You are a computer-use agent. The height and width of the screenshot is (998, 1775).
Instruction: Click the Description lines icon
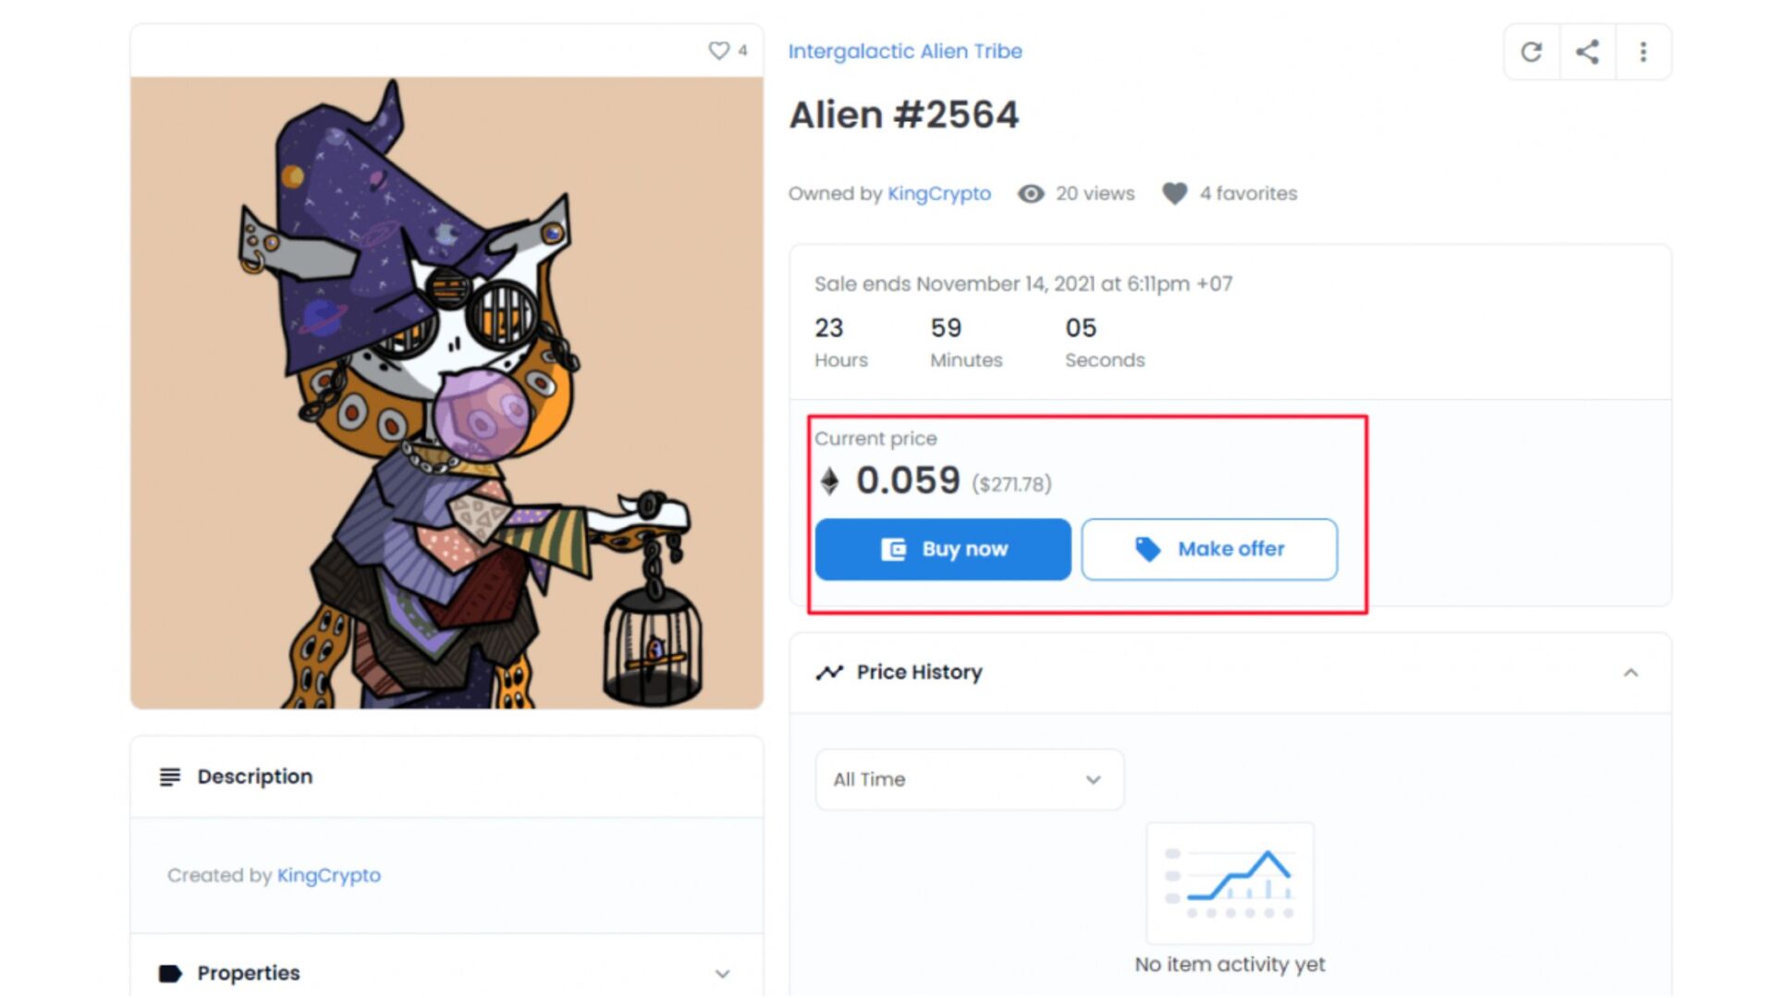(170, 777)
